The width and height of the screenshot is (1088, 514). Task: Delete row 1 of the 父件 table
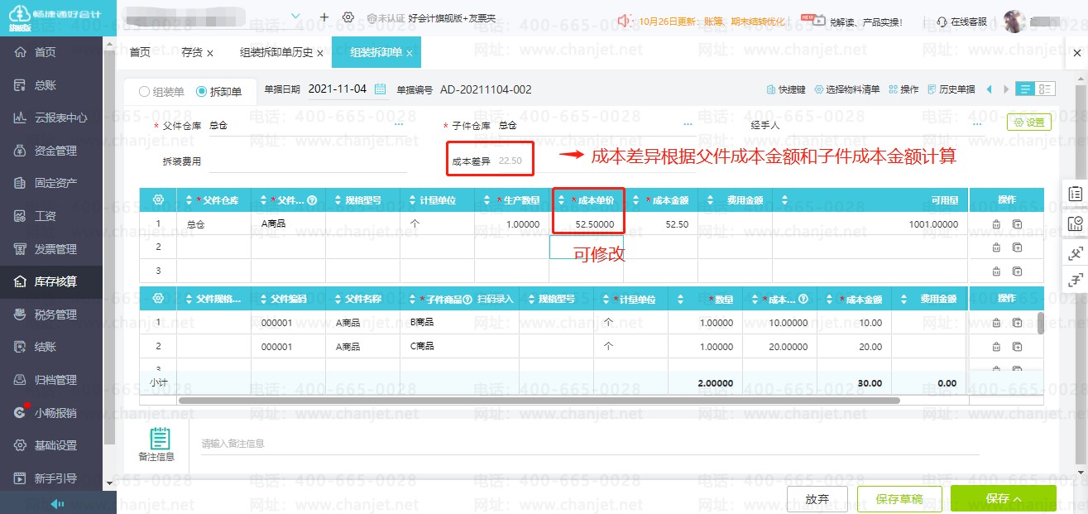coord(996,224)
